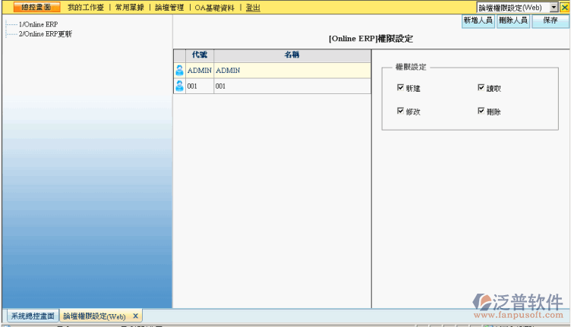571x327 pixels.
Task: Disable the 刪除 permission checkbox
Action: pyautogui.click(x=481, y=111)
